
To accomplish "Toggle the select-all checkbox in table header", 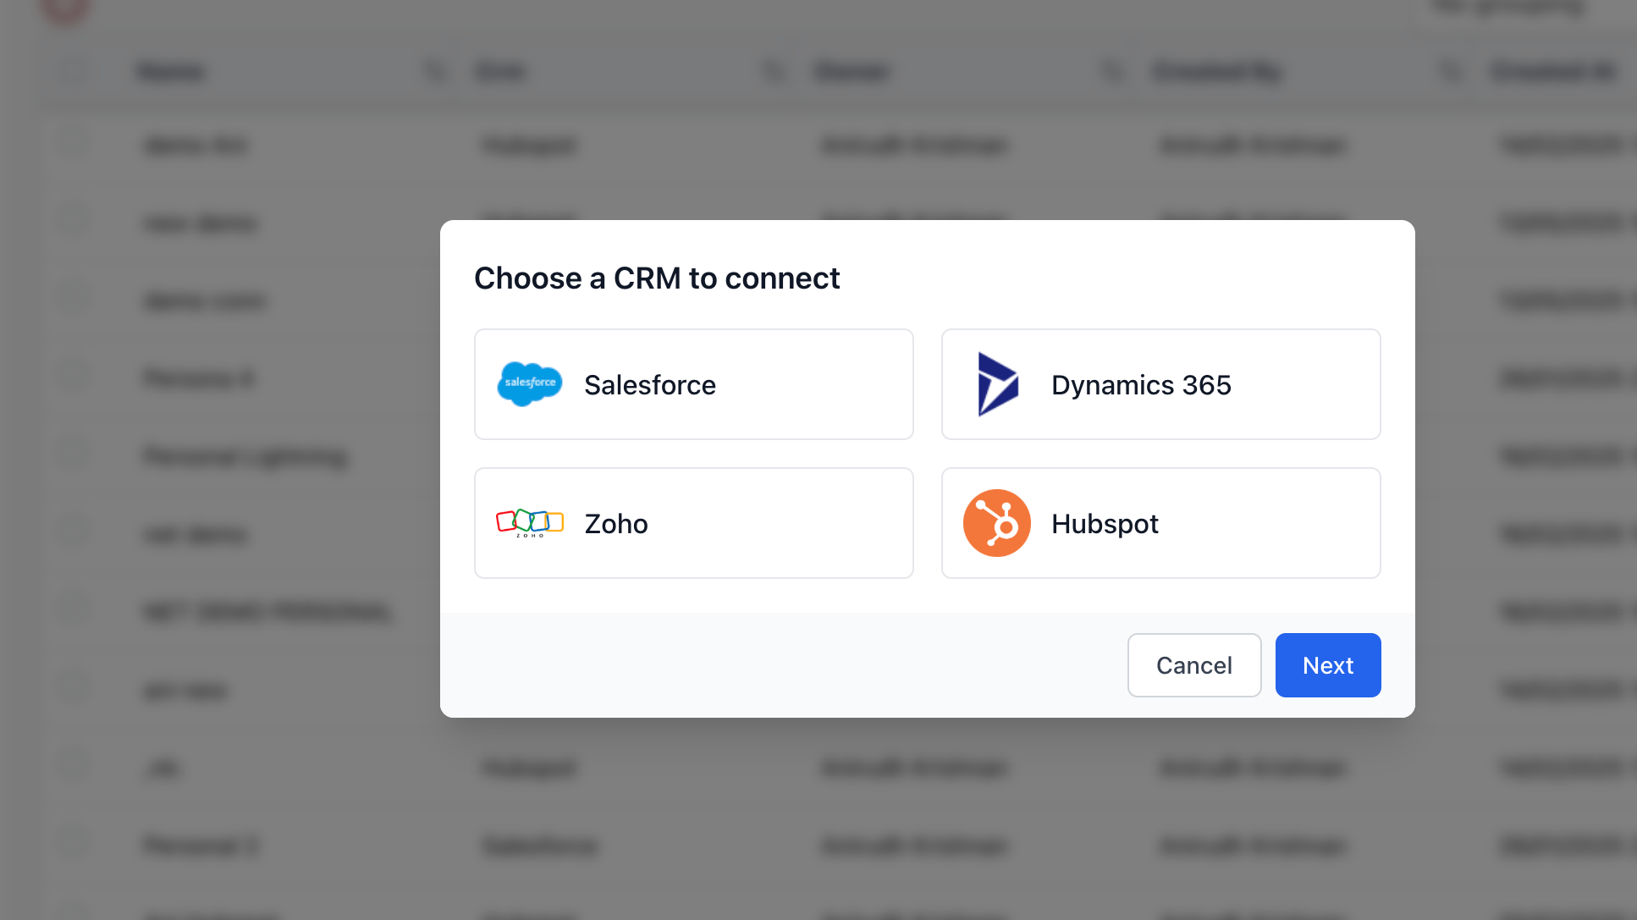I will [73, 72].
